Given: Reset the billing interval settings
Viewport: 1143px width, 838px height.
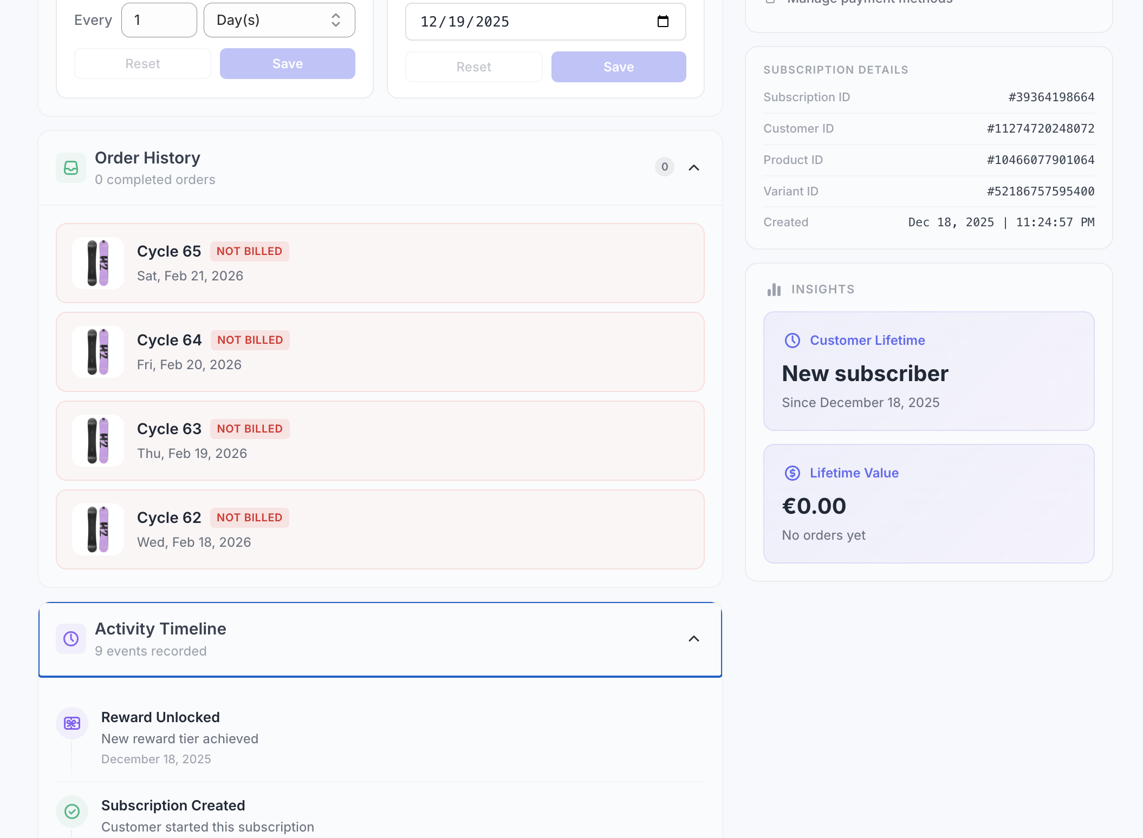Looking at the screenshot, I should pos(142,64).
